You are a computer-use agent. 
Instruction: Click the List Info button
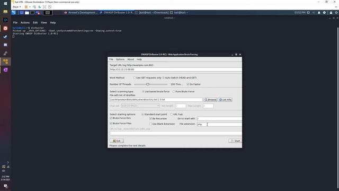(225, 100)
